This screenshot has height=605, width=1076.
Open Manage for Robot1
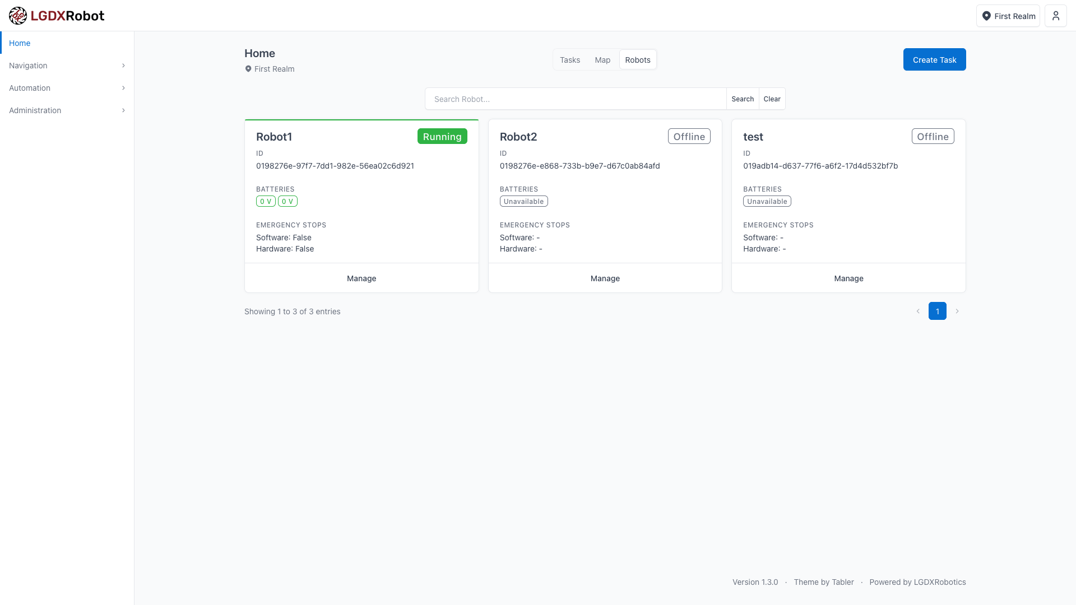click(x=361, y=278)
